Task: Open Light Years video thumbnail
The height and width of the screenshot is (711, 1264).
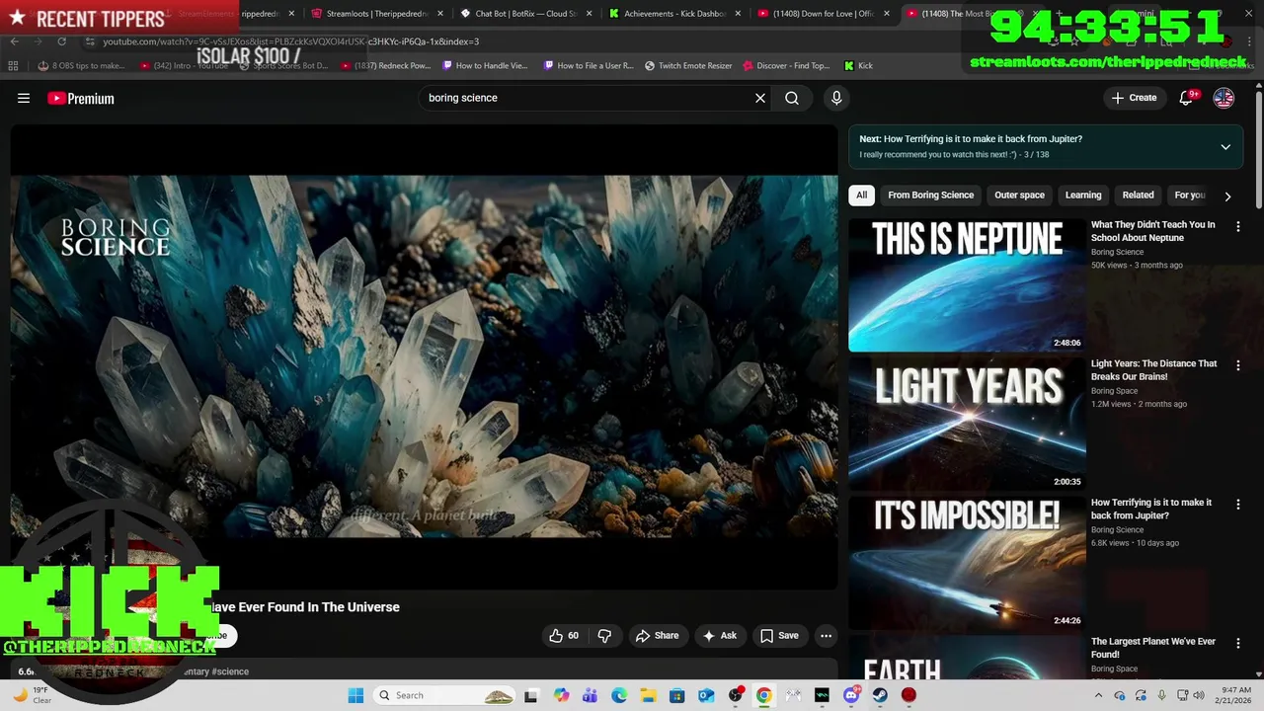Action: [967, 424]
